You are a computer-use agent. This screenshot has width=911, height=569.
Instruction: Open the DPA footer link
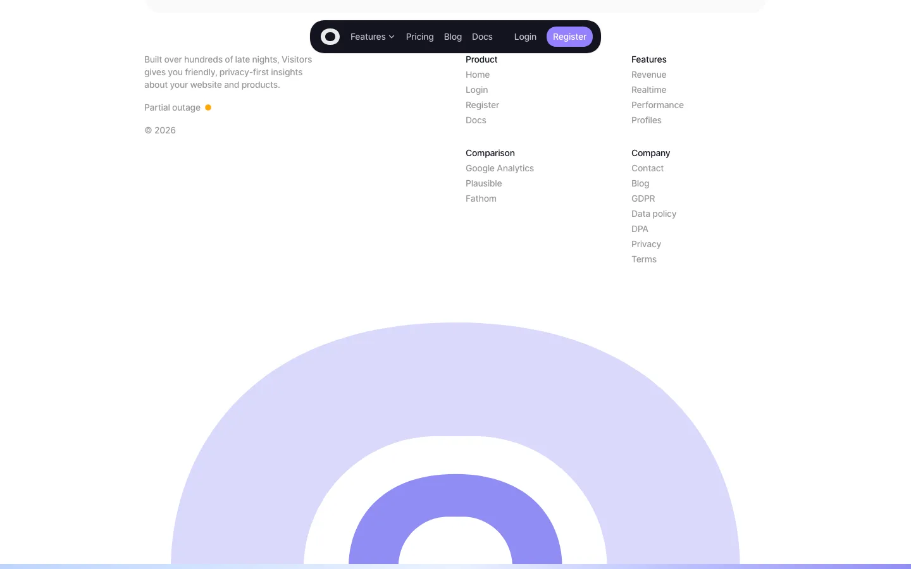pos(640,229)
